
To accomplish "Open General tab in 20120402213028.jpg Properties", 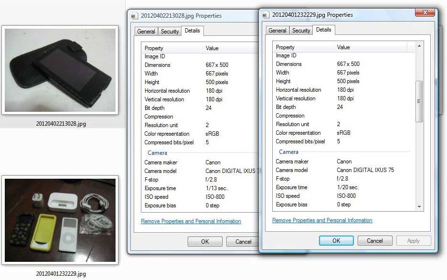I will (x=146, y=32).
